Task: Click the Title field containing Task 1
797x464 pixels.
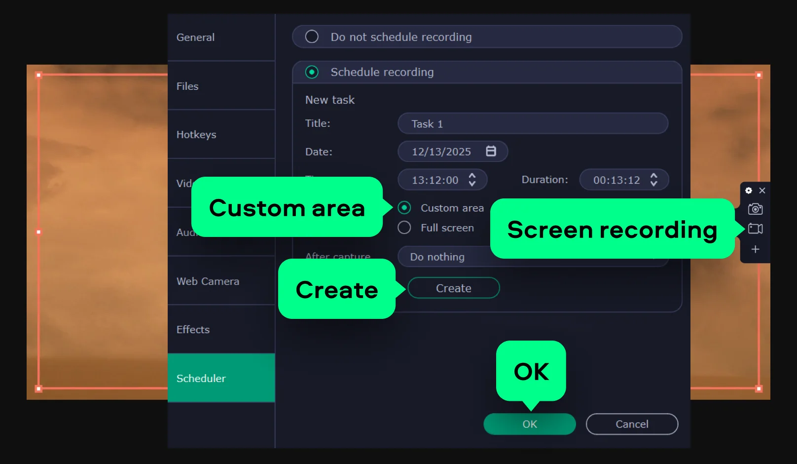Action: (x=533, y=123)
